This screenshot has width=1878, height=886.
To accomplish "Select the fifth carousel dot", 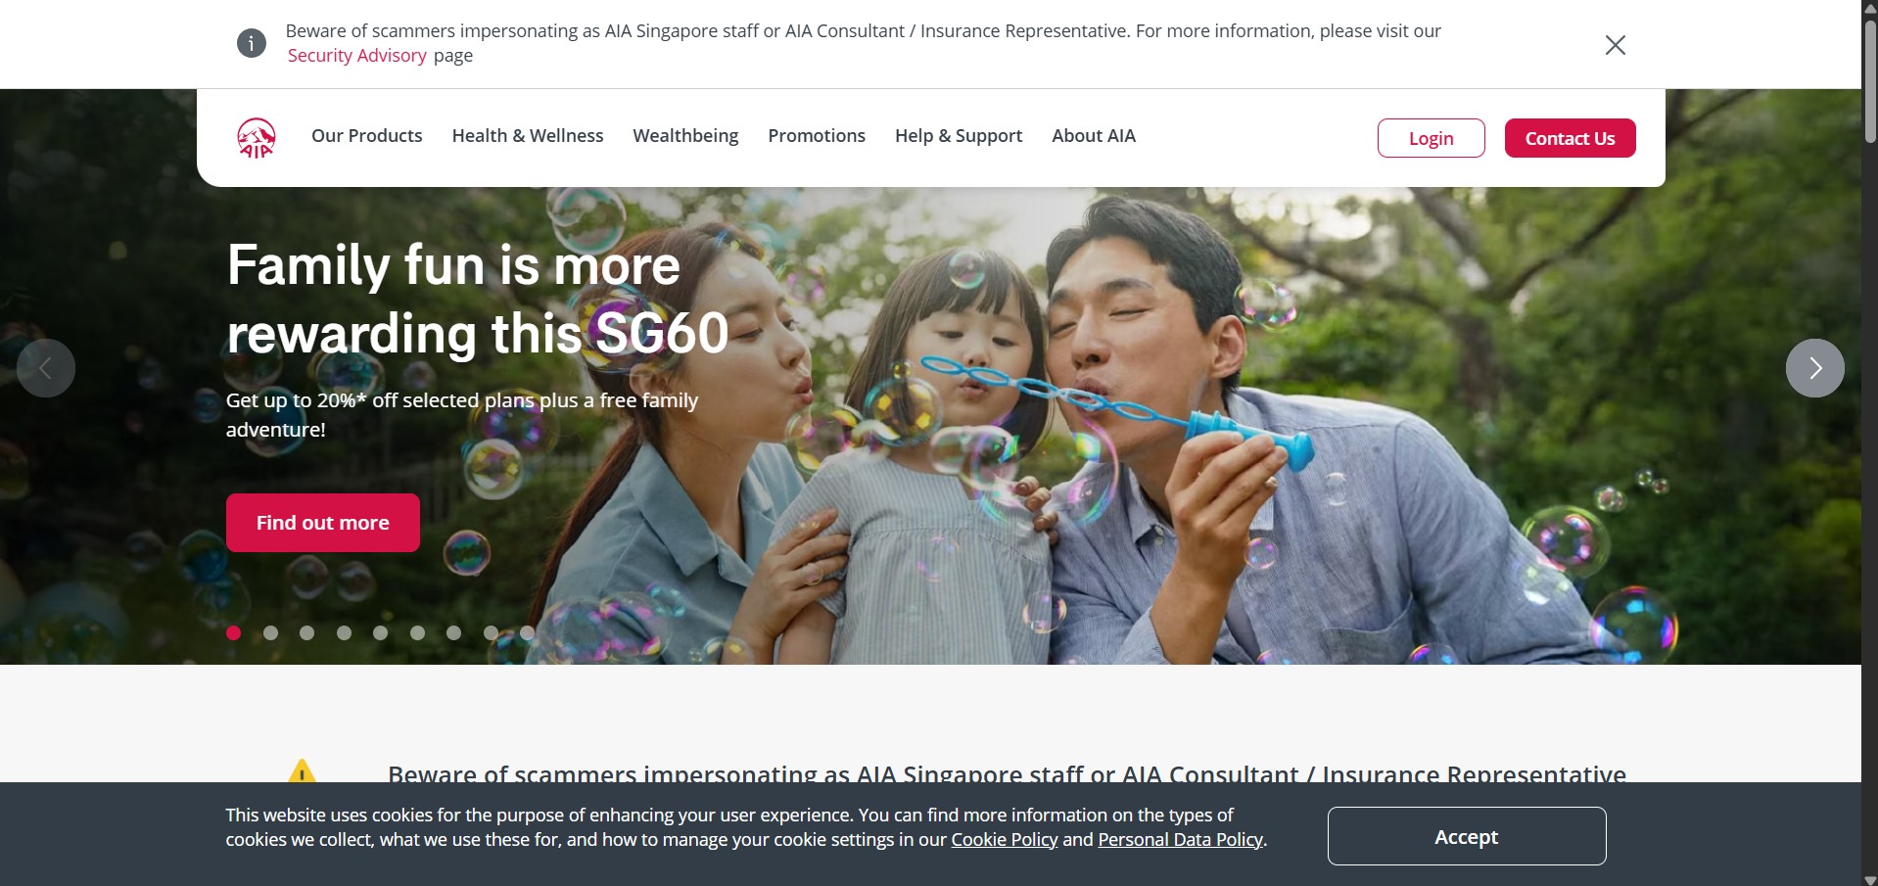I will (380, 632).
